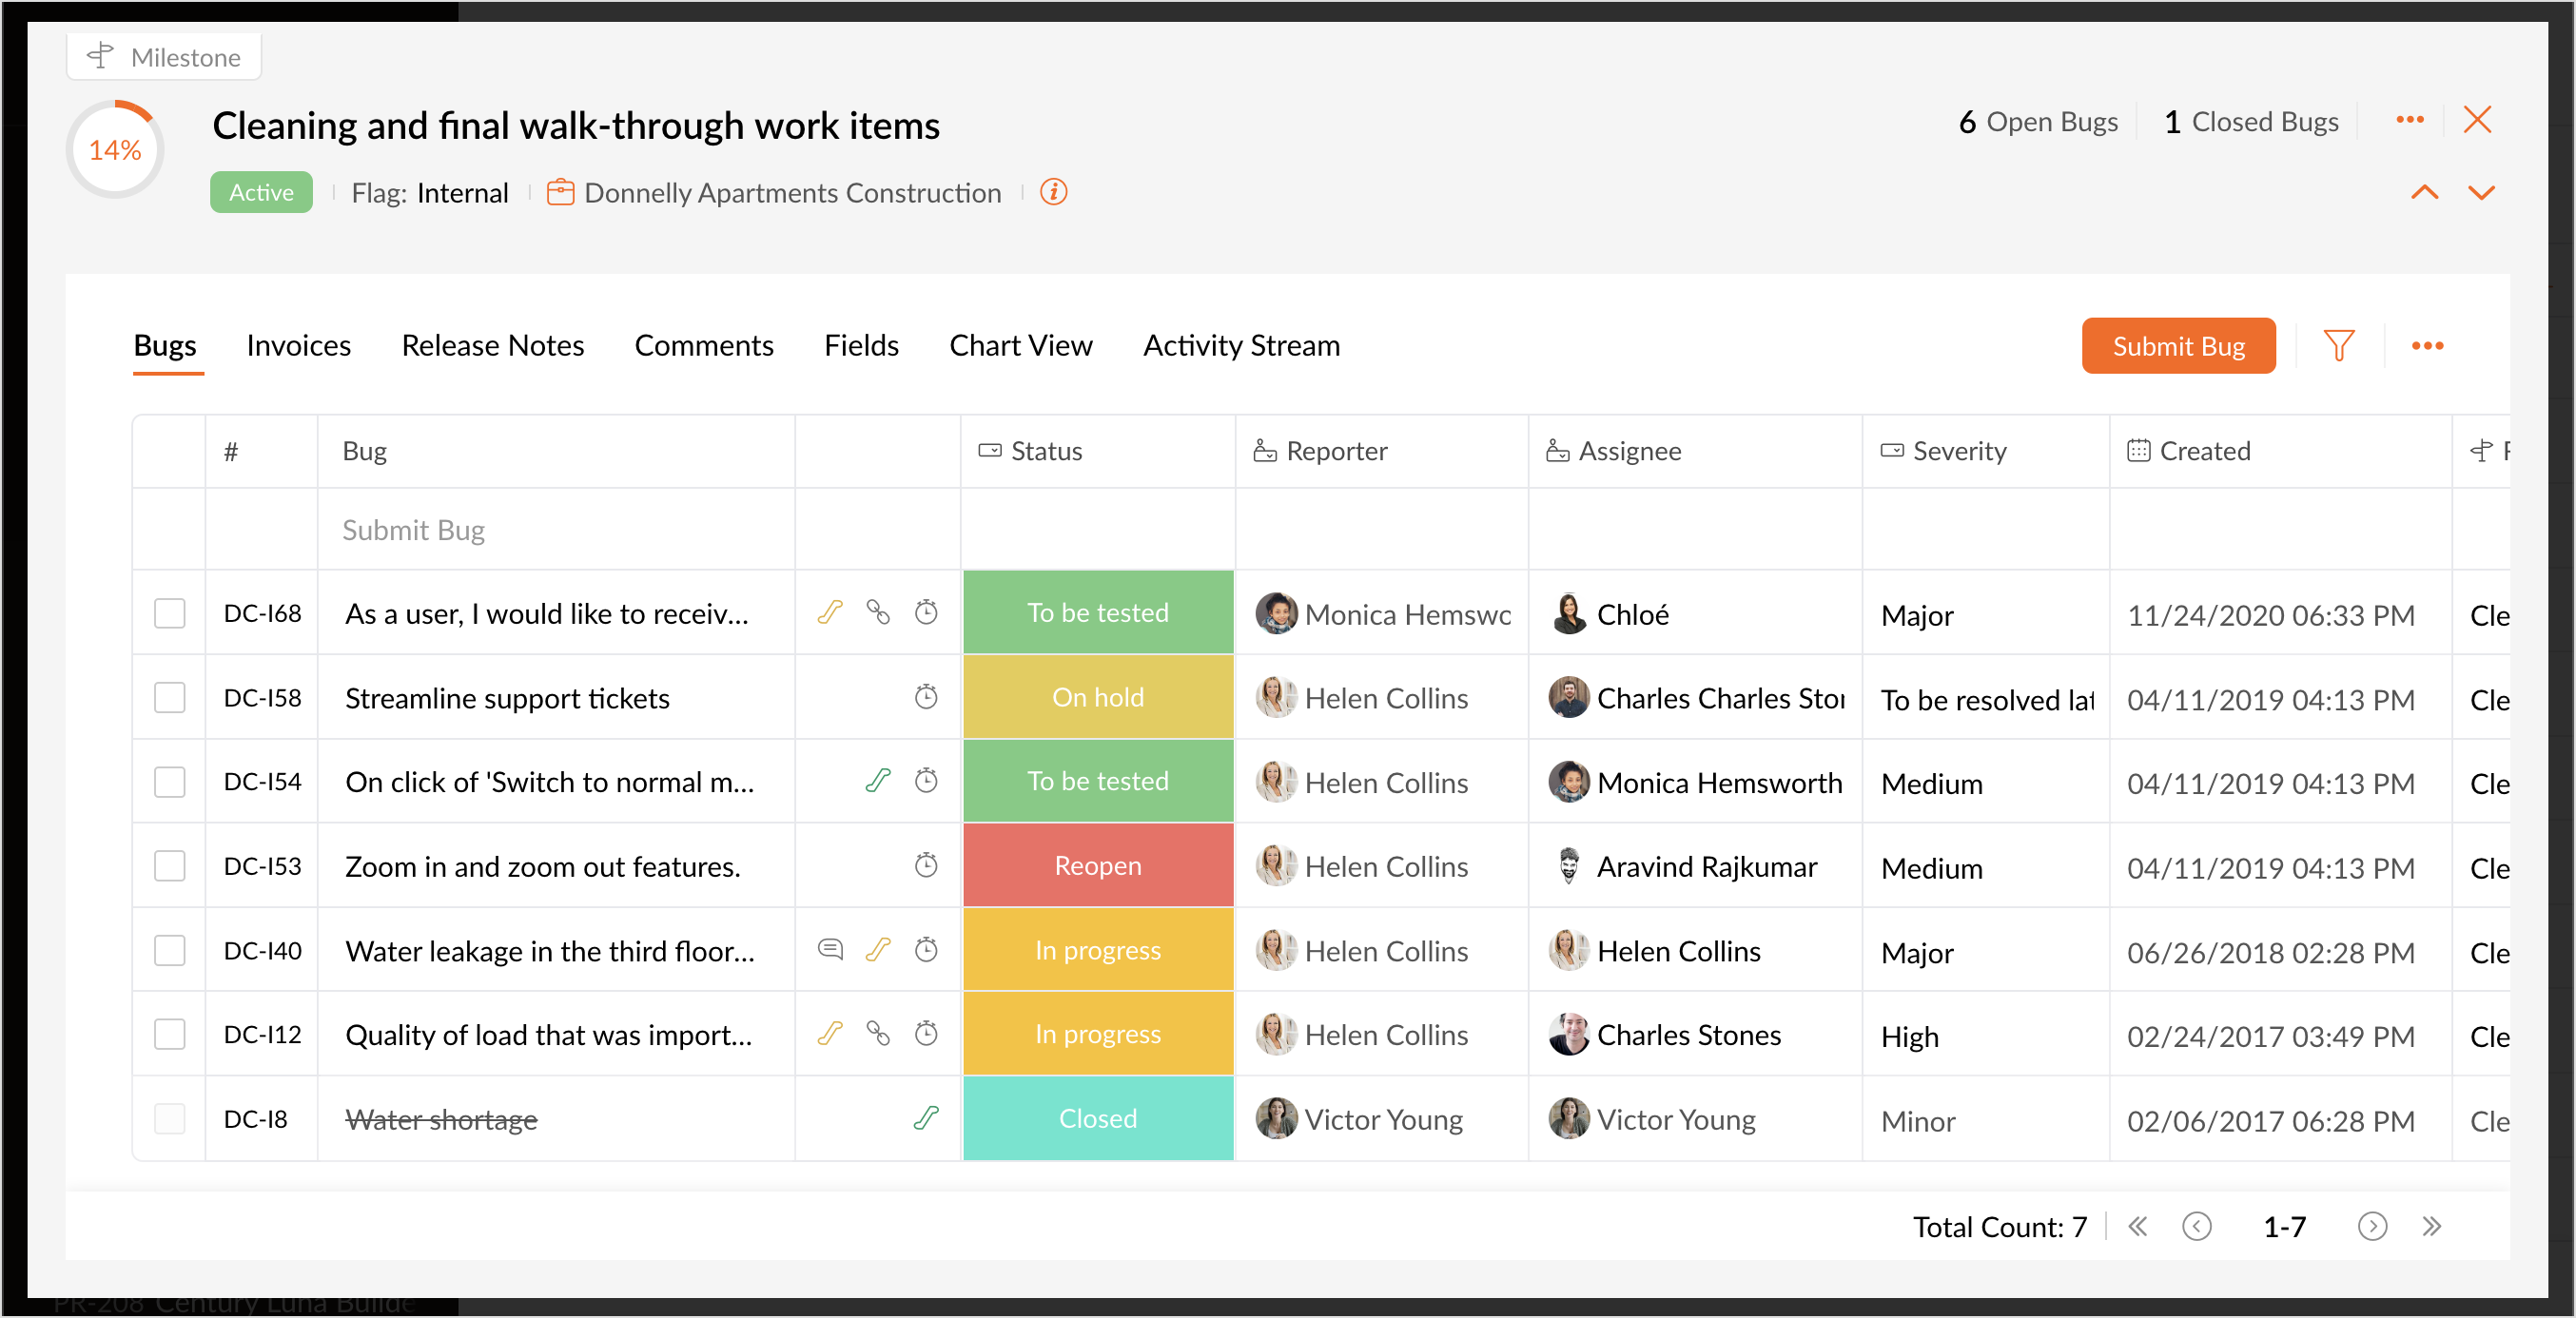Open the Donnelly Apartments Construction project link

click(792, 193)
